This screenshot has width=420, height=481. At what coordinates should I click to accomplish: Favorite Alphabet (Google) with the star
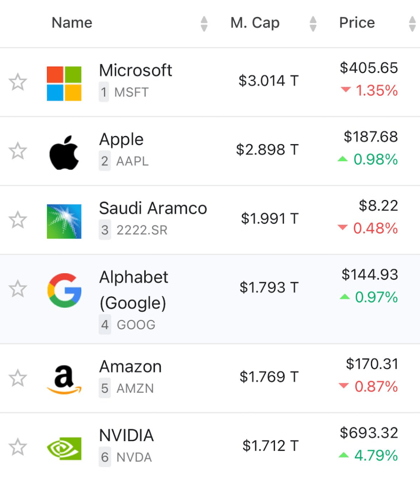[18, 289]
